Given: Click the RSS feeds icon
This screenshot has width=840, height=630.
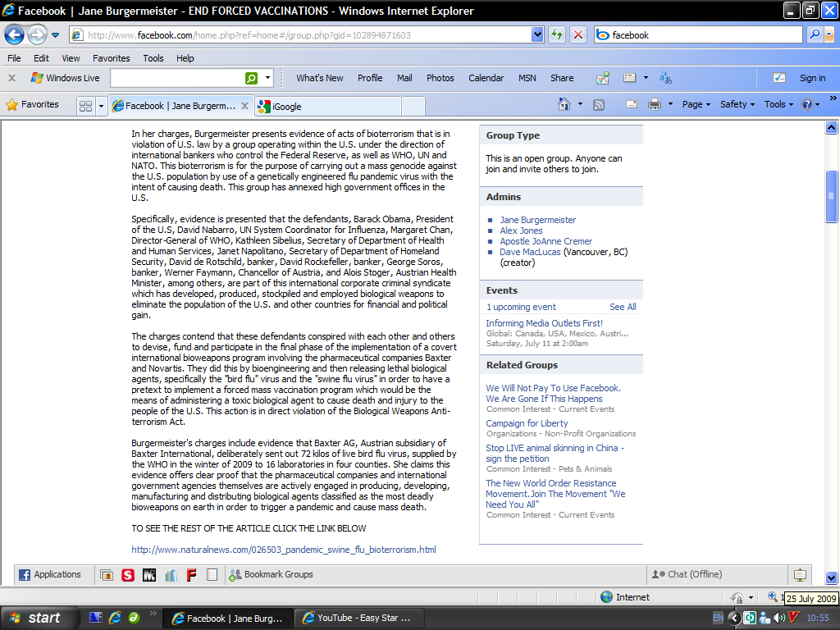Looking at the screenshot, I should (599, 104).
